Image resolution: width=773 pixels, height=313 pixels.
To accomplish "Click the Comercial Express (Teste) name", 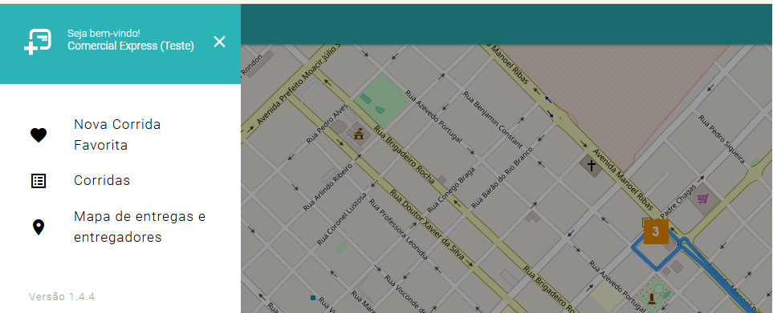I will pyautogui.click(x=131, y=46).
